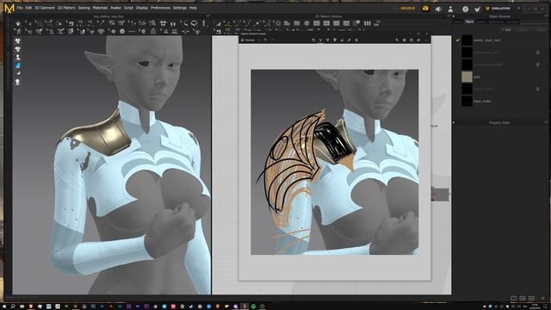This screenshot has height=310, width=551.
Task: Click the pattern piece thumbnail in 2D window
Action: [440, 195]
